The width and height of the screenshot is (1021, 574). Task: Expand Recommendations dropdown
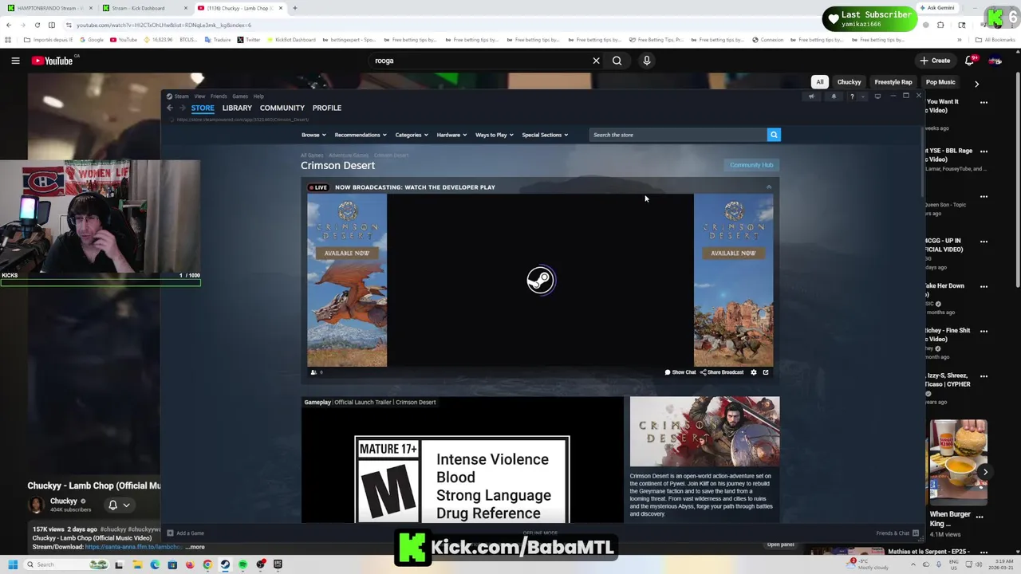[x=361, y=135]
